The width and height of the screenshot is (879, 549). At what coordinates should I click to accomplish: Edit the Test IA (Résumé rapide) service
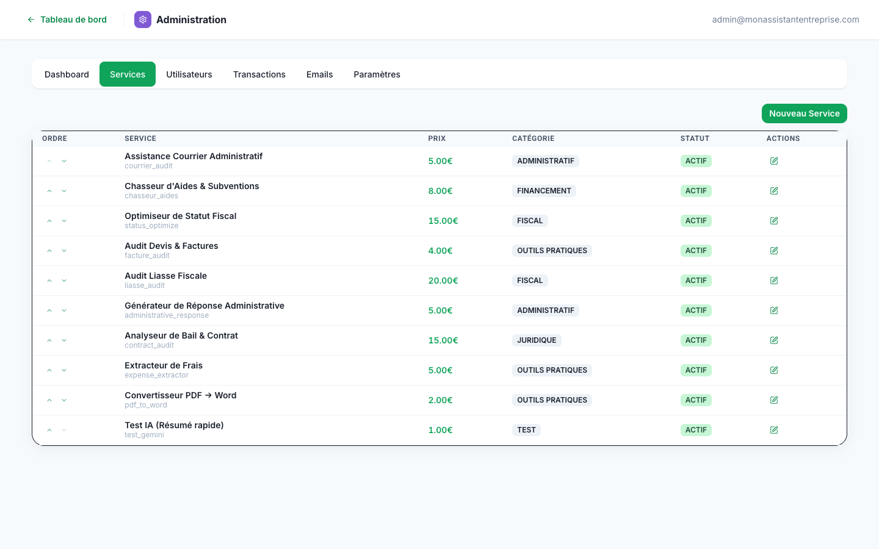click(774, 430)
